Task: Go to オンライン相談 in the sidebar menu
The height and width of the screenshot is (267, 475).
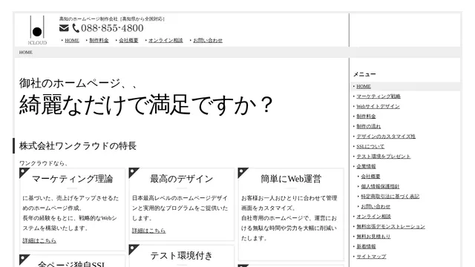Action: coord(373,217)
